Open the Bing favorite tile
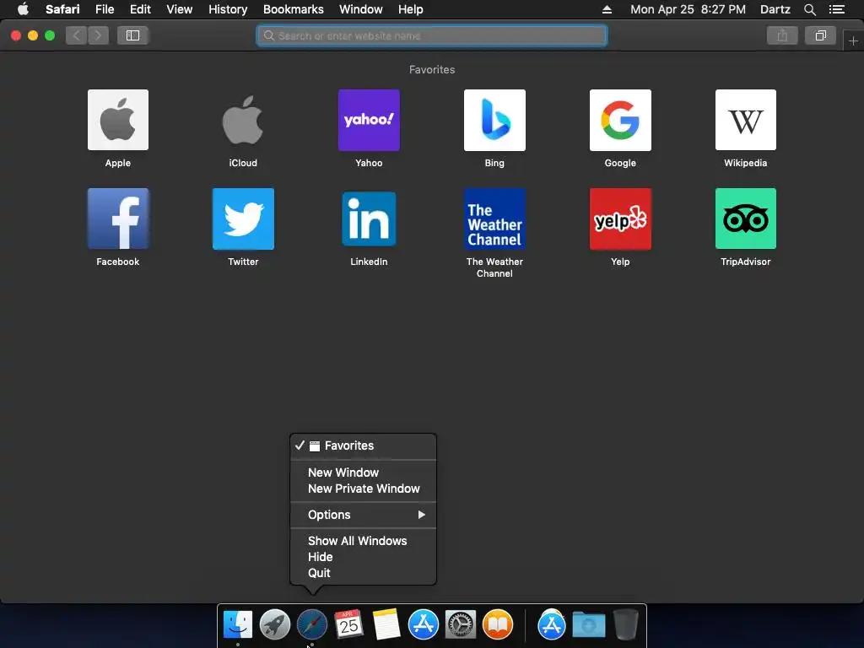The image size is (864, 648). pyautogui.click(x=494, y=120)
